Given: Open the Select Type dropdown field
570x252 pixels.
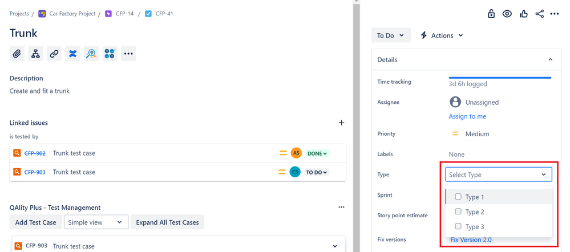Looking at the screenshot, I should (498, 174).
